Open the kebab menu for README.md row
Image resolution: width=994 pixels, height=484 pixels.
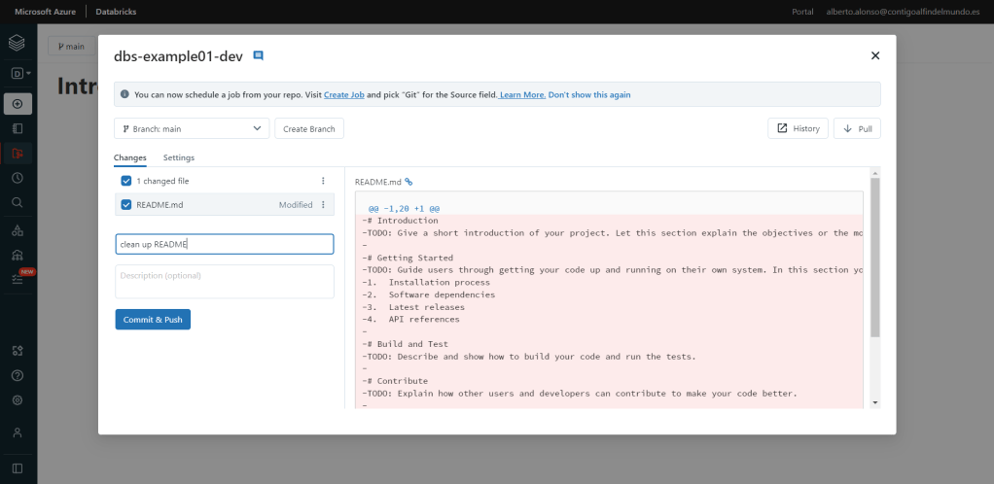click(x=323, y=205)
